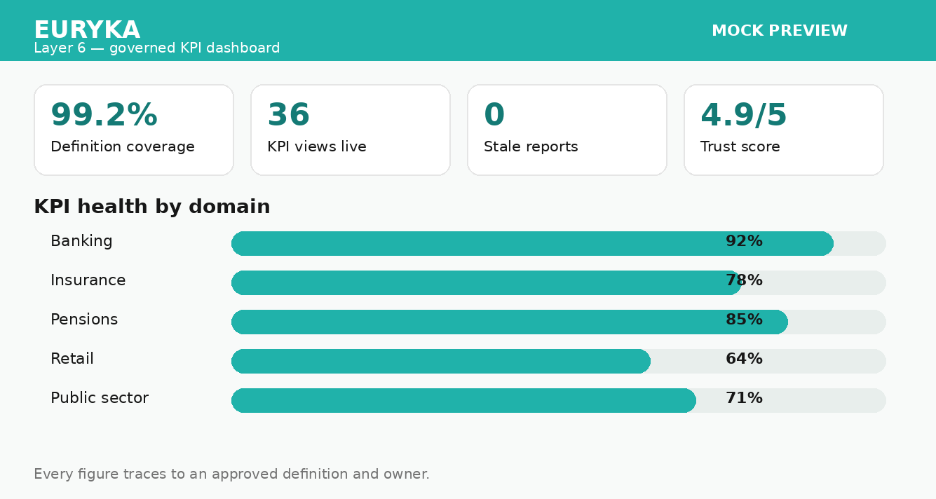Click the 78% Insurance value
Image resolution: width=936 pixels, height=499 pixels.
pyautogui.click(x=744, y=280)
